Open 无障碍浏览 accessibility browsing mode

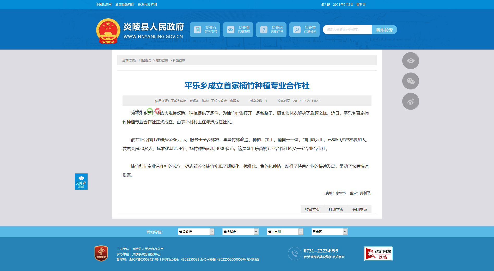[x=81, y=182]
